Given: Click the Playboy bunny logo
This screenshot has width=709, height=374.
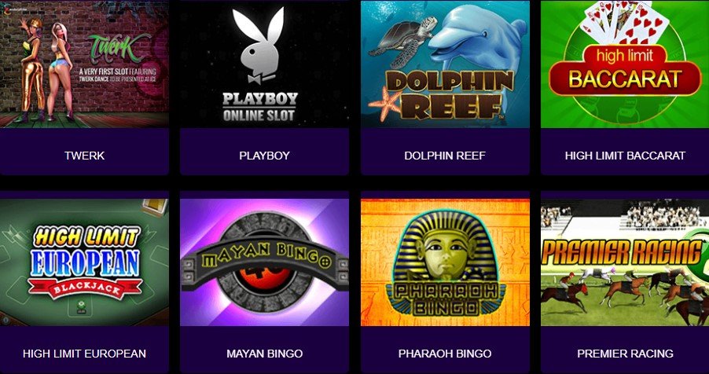Looking at the screenshot, I should click(260, 46).
